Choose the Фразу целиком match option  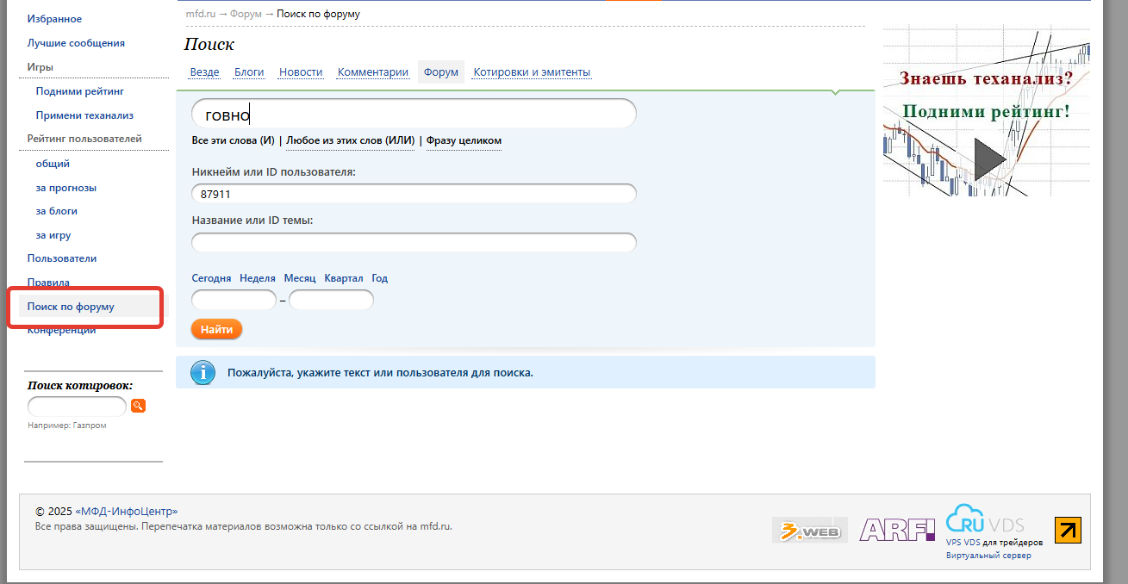pyautogui.click(x=464, y=140)
